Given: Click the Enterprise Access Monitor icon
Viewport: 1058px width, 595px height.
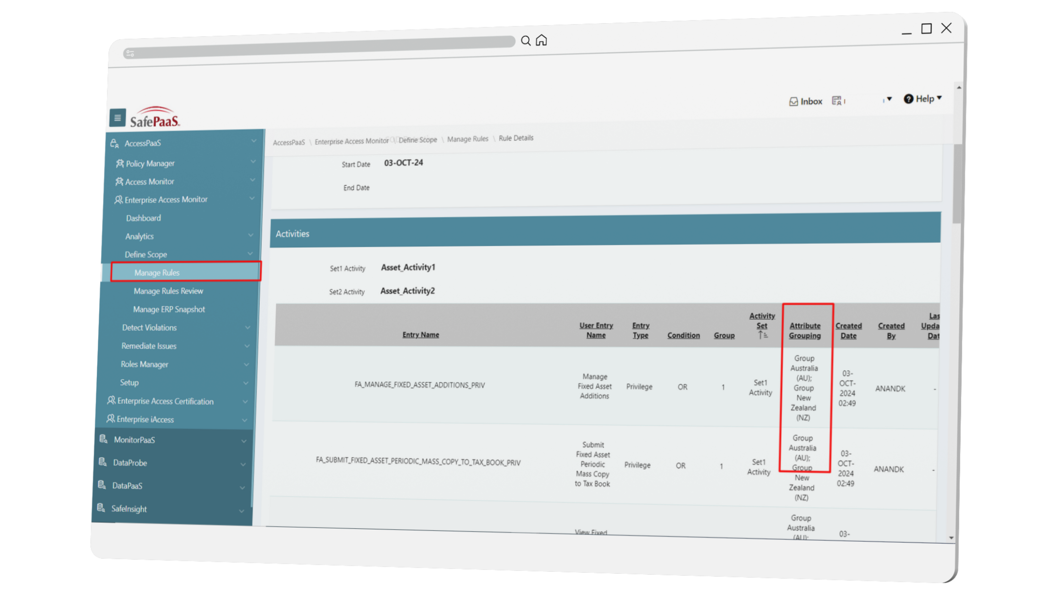Looking at the screenshot, I should (118, 200).
